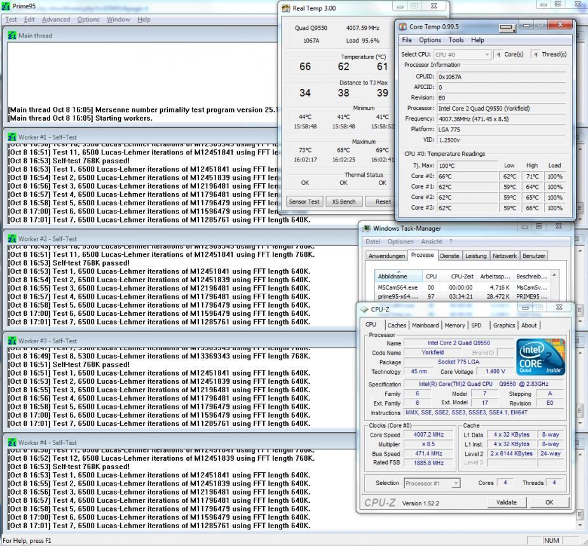Screen dimensions: 588x546
Task: Select the Memory tab in CPU-Z
Action: pos(455,325)
